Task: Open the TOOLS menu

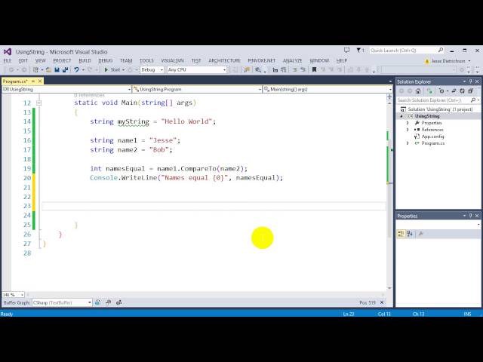Action: (146, 60)
